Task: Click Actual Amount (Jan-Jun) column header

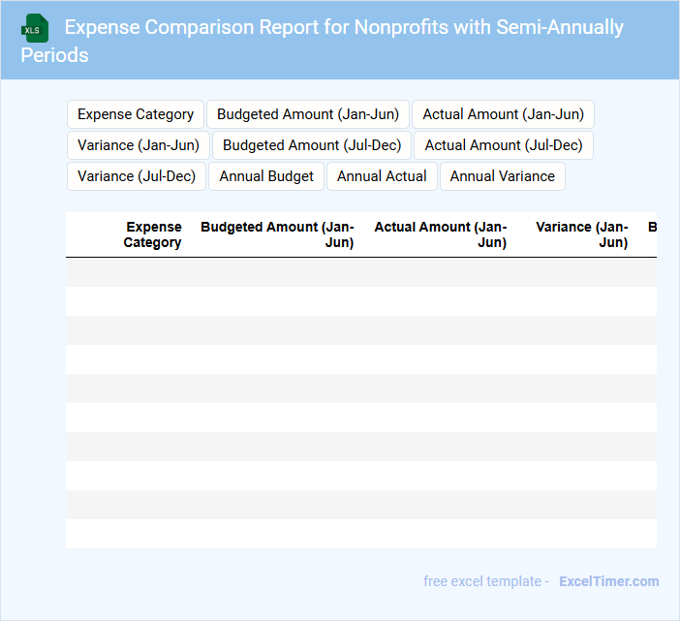Action: coord(440,234)
